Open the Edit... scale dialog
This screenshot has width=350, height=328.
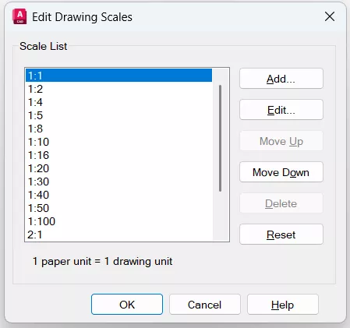(x=281, y=110)
